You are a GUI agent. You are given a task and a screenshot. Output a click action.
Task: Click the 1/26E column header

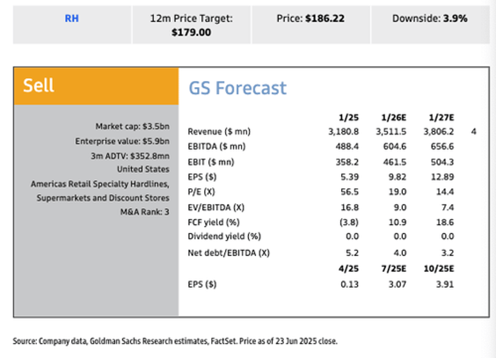[x=394, y=118]
